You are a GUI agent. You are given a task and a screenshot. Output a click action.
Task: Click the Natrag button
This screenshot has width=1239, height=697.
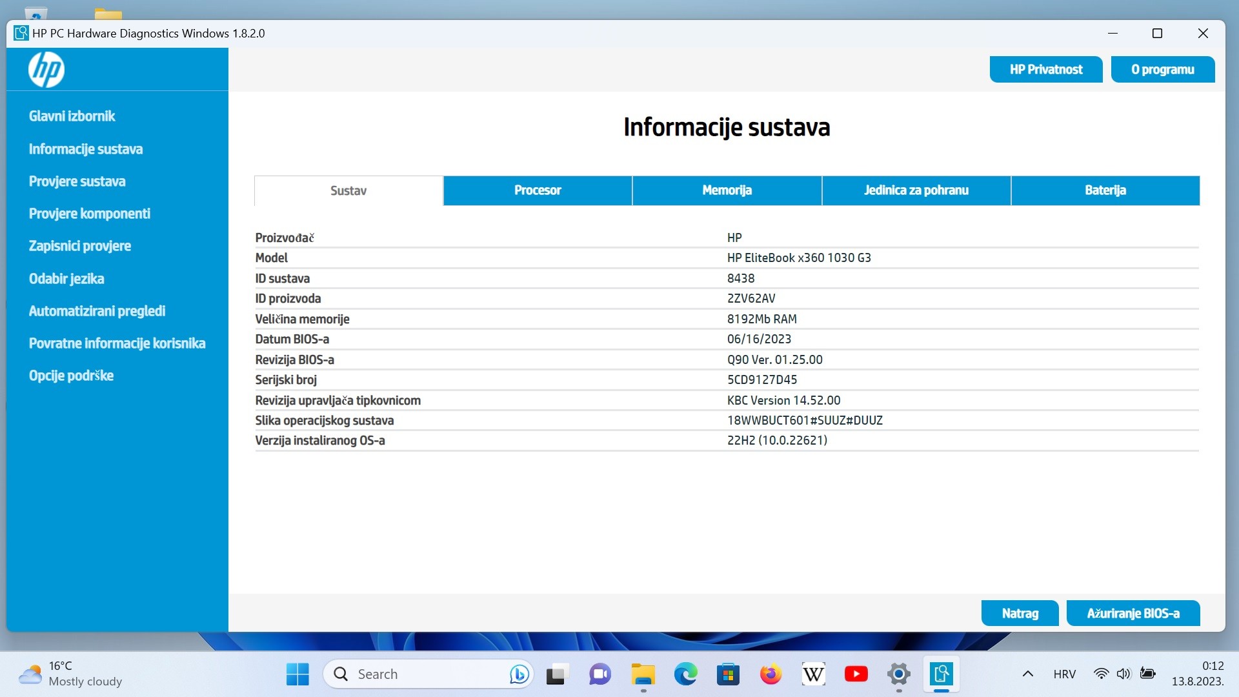(x=1020, y=613)
